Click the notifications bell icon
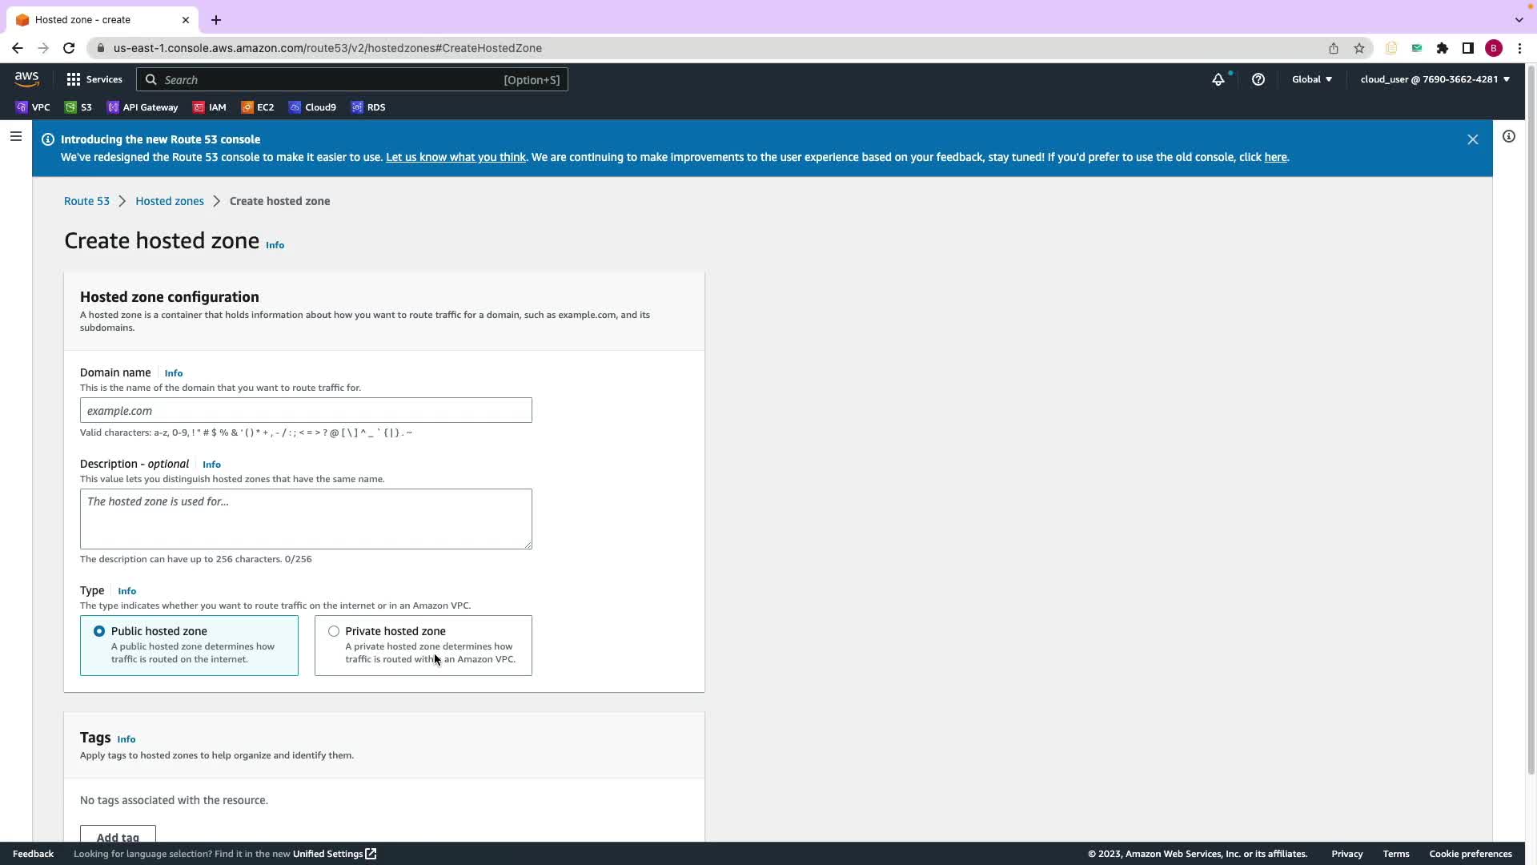 click(x=1218, y=79)
